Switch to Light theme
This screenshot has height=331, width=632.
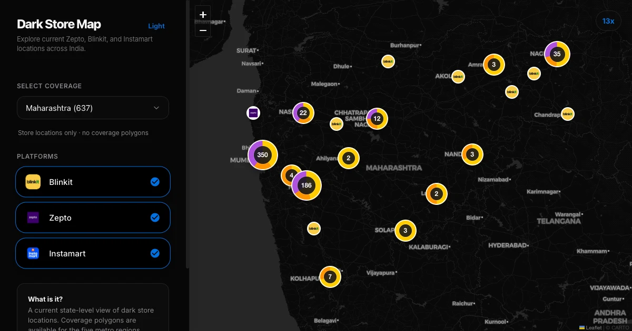tap(156, 26)
